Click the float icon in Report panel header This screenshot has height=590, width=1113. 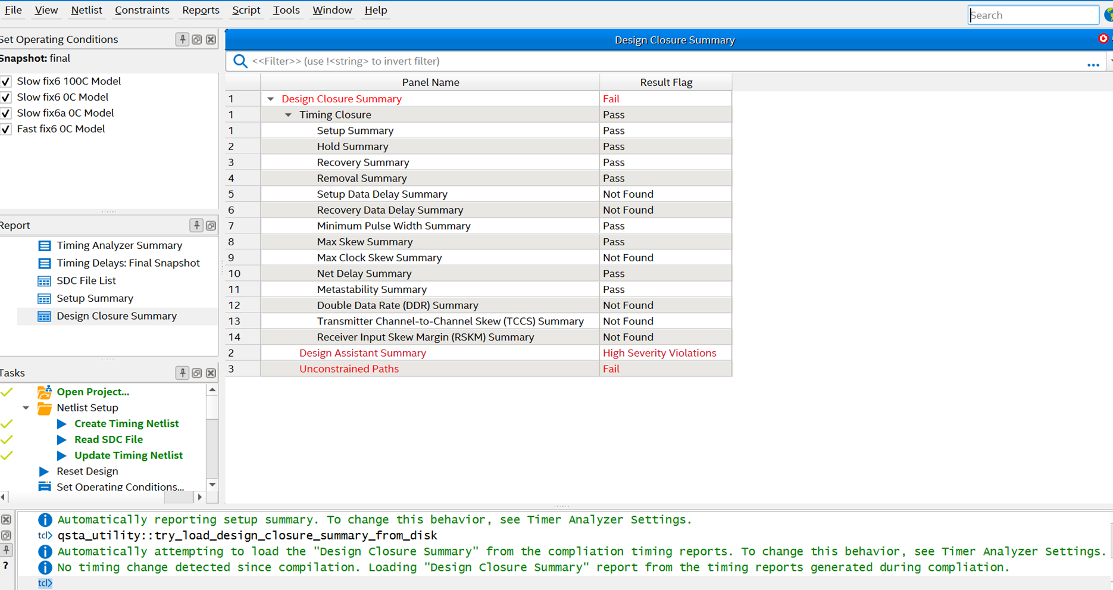click(211, 226)
